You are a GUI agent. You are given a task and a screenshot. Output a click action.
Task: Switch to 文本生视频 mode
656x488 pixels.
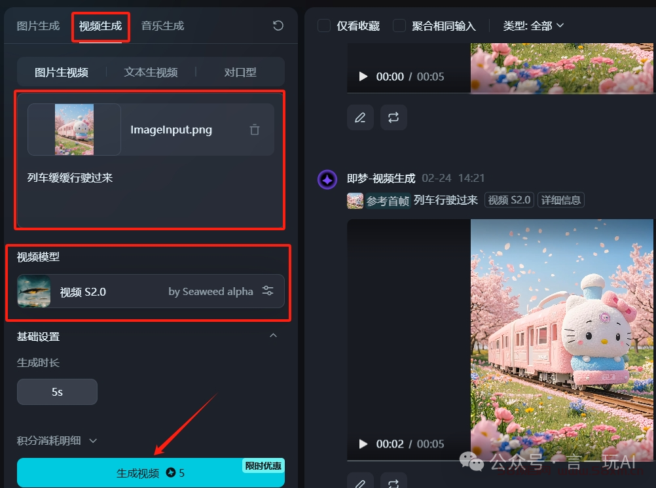tap(151, 73)
